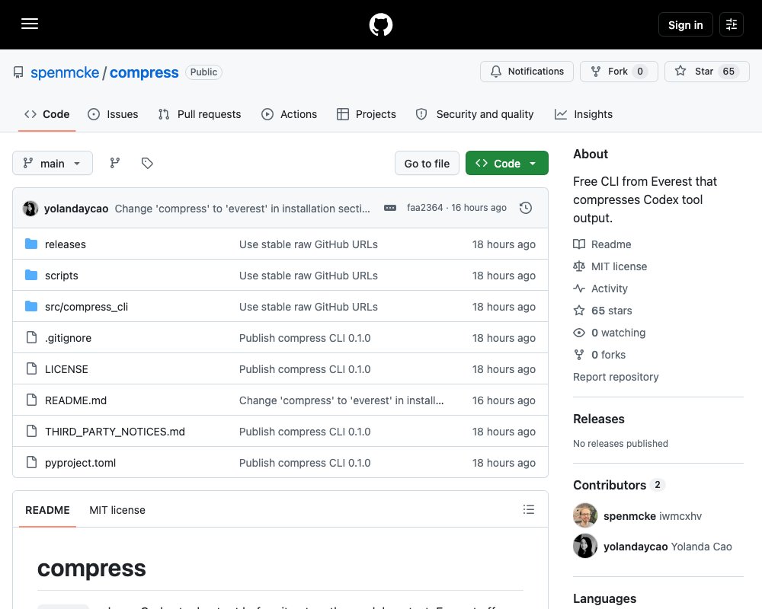Open the src/compress_cli folder
This screenshot has width=762, height=609.
click(x=87, y=307)
